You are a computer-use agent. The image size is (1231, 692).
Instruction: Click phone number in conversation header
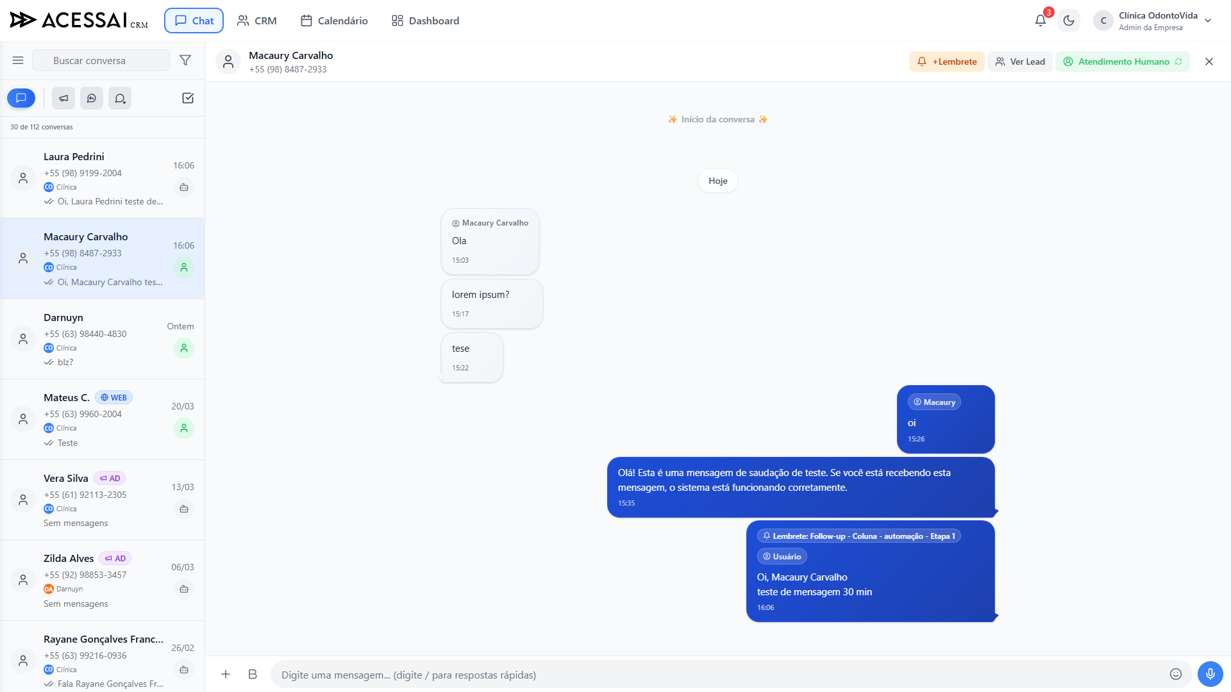click(288, 69)
